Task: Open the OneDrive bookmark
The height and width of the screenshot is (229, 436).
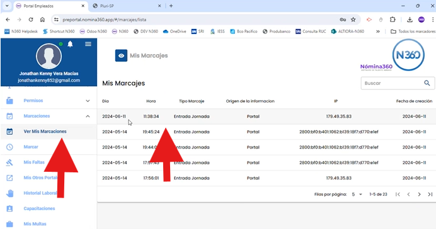Action: click(x=175, y=31)
